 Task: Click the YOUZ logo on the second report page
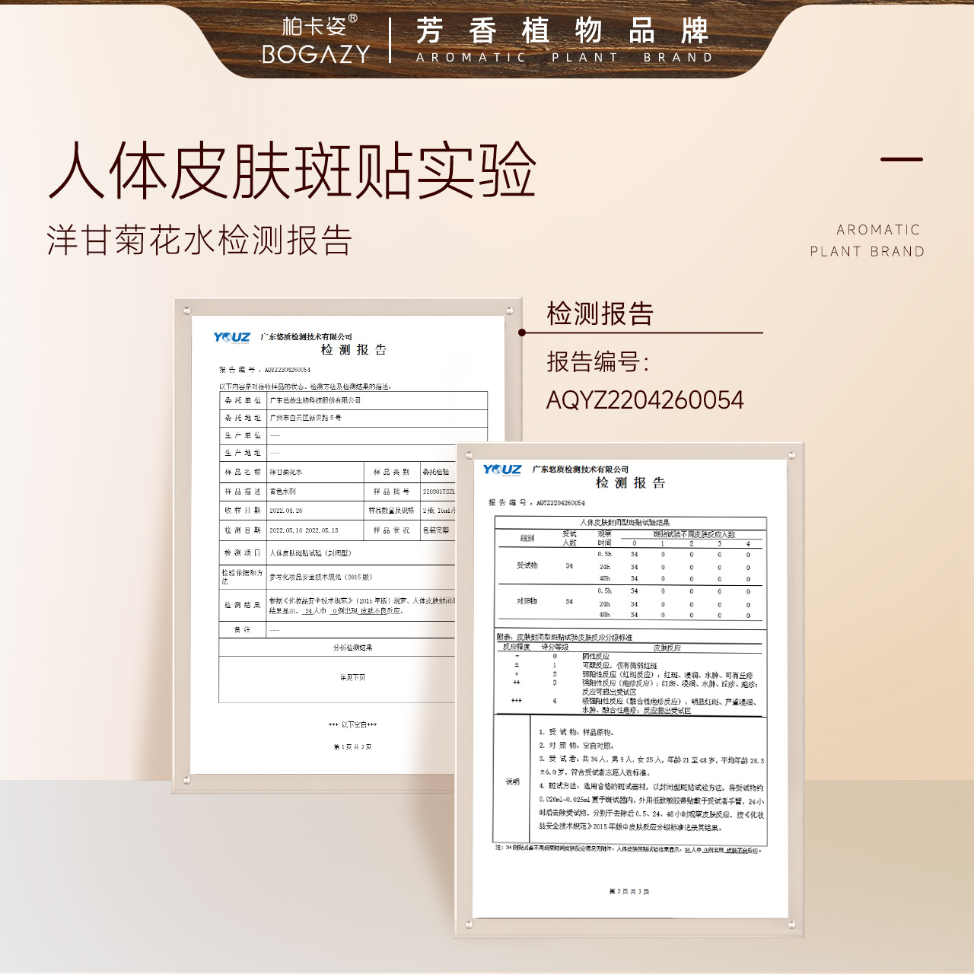click(x=502, y=469)
